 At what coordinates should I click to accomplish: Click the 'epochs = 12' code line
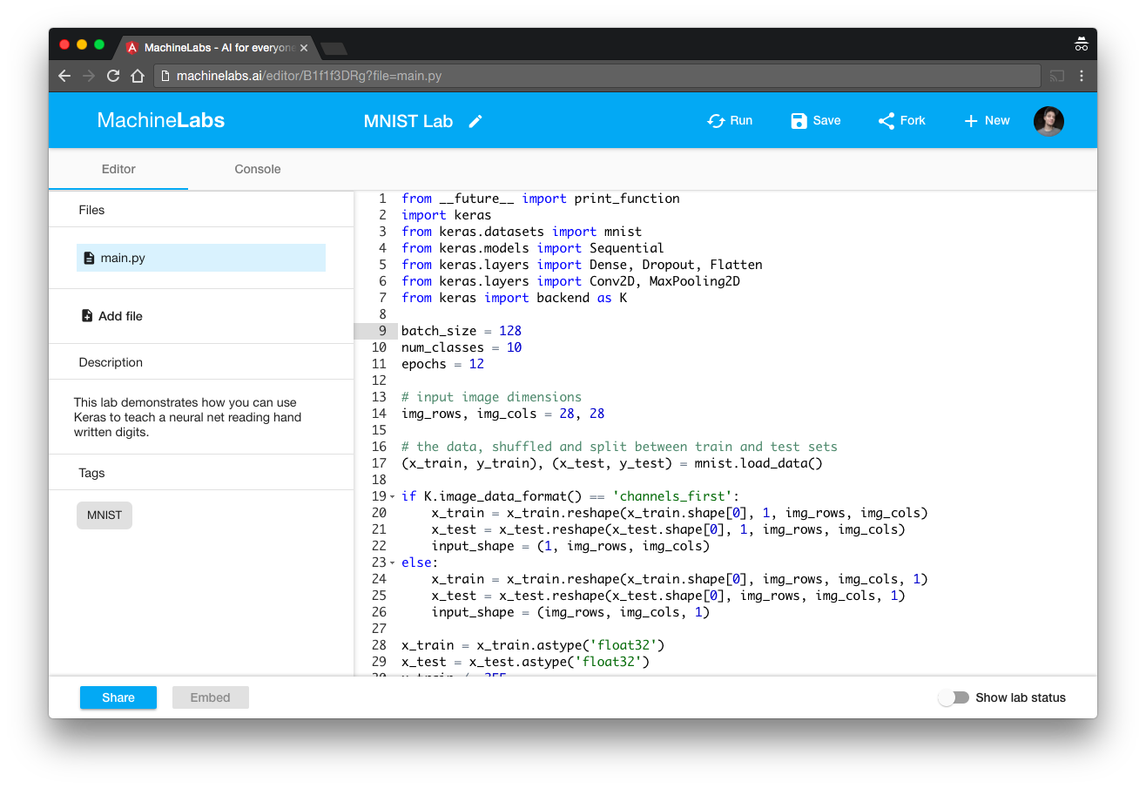(x=442, y=364)
